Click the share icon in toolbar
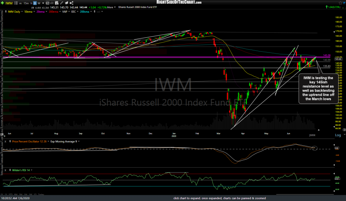 (x=71, y=3)
